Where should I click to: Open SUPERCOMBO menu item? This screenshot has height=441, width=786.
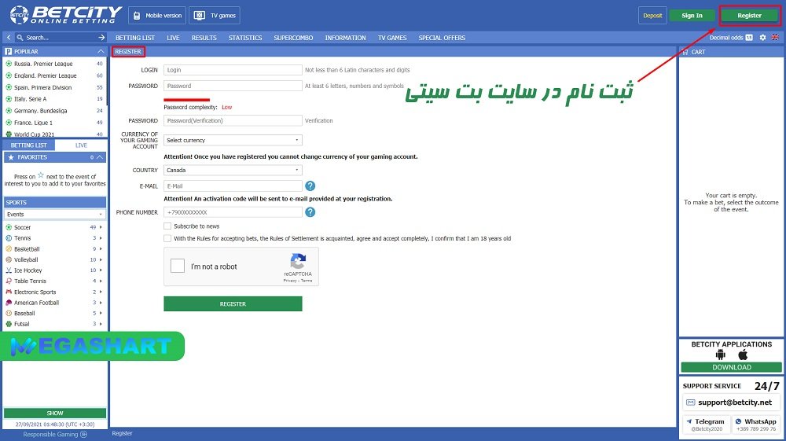[293, 38]
